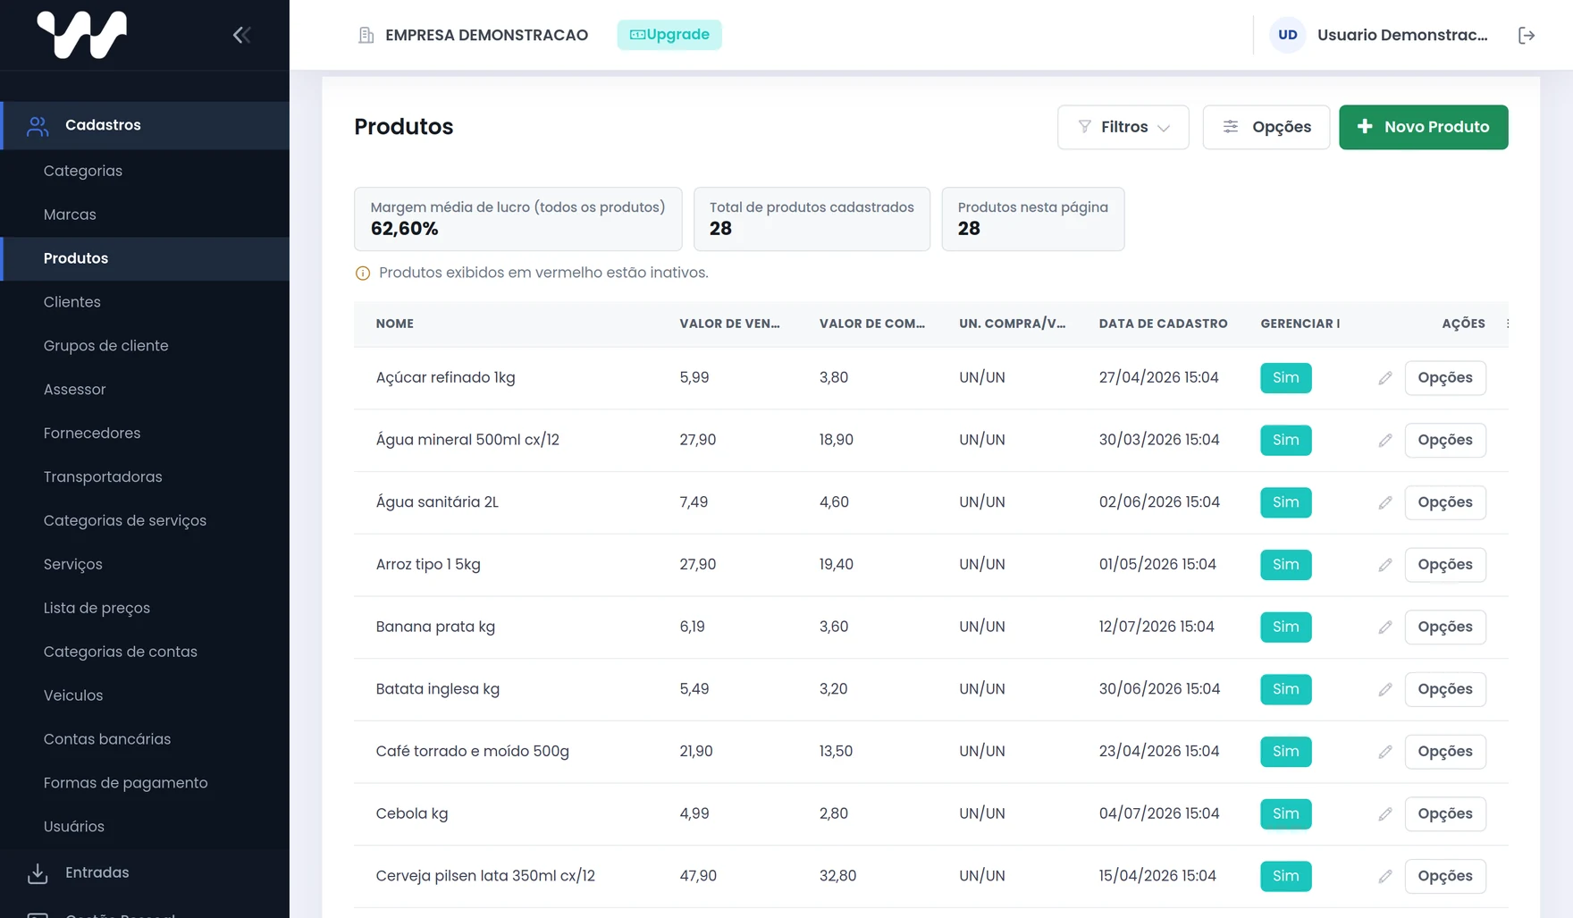The height and width of the screenshot is (918, 1573).
Task: Edit Açúcar refinado 1kg with pencil icon
Action: click(1385, 378)
